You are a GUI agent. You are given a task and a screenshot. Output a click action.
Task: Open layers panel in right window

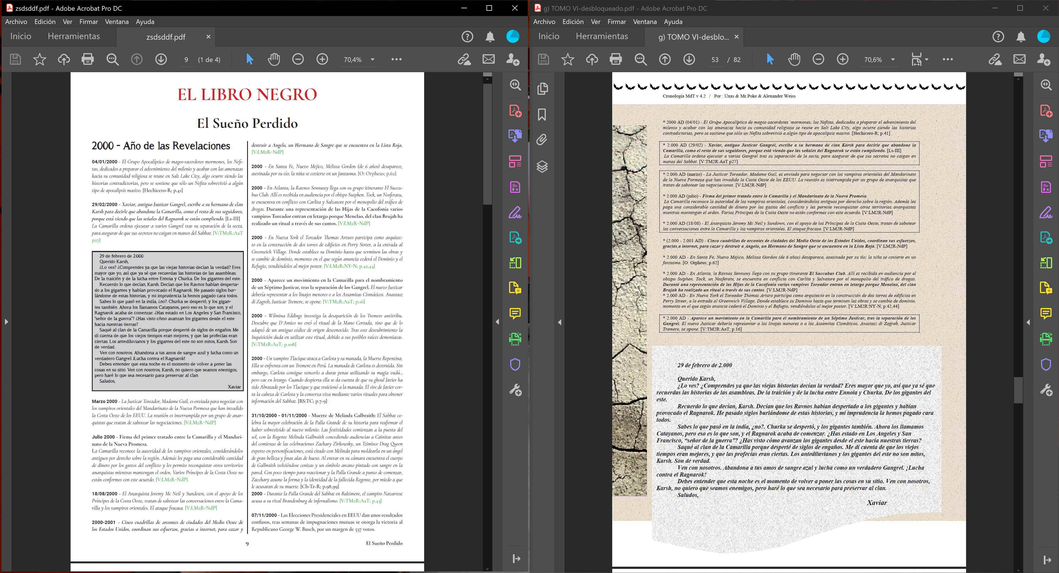[x=542, y=166]
